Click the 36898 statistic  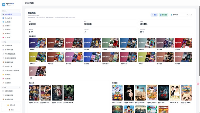88,24
